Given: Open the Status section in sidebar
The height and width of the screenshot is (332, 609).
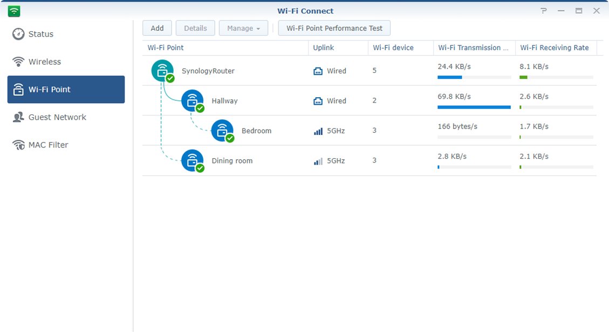Looking at the screenshot, I should pos(41,34).
